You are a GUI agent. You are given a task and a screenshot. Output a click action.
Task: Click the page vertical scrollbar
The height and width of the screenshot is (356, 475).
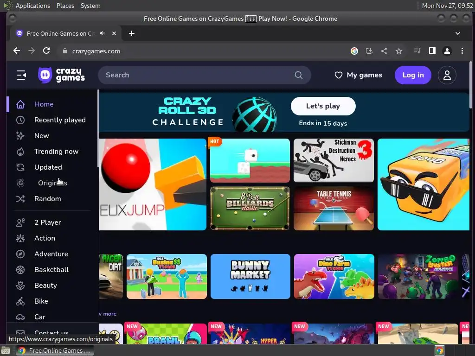(470, 85)
